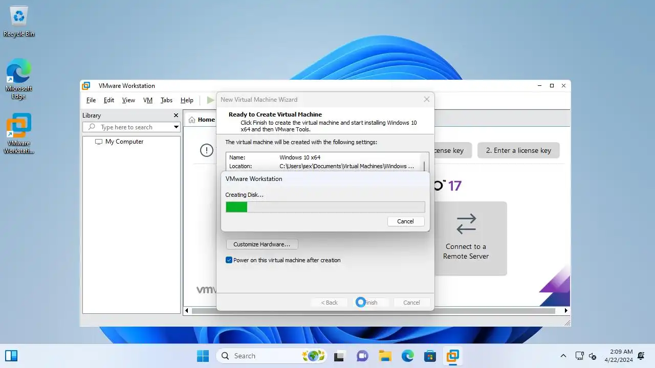The height and width of the screenshot is (368, 655).
Task: Open Library search dropdown arrow
Action: coord(176,127)
